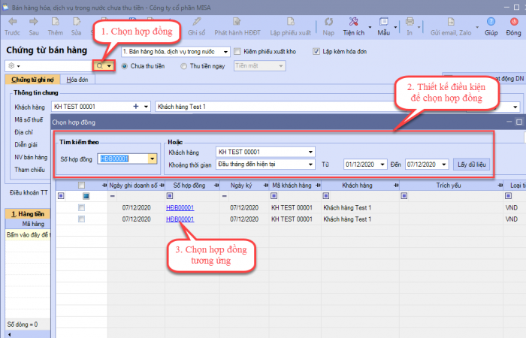Open the Mẫu template toolbar icon
This screenshot has height=338, width=526.
[383, 22]
